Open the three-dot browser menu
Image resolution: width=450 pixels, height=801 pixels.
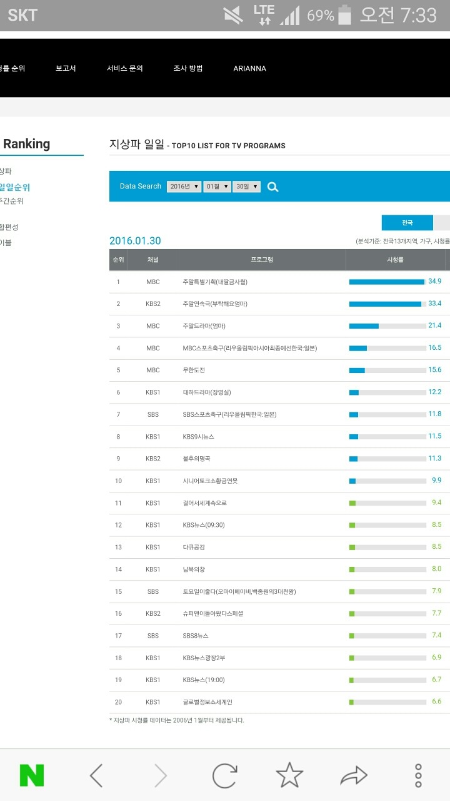(419, 775)
